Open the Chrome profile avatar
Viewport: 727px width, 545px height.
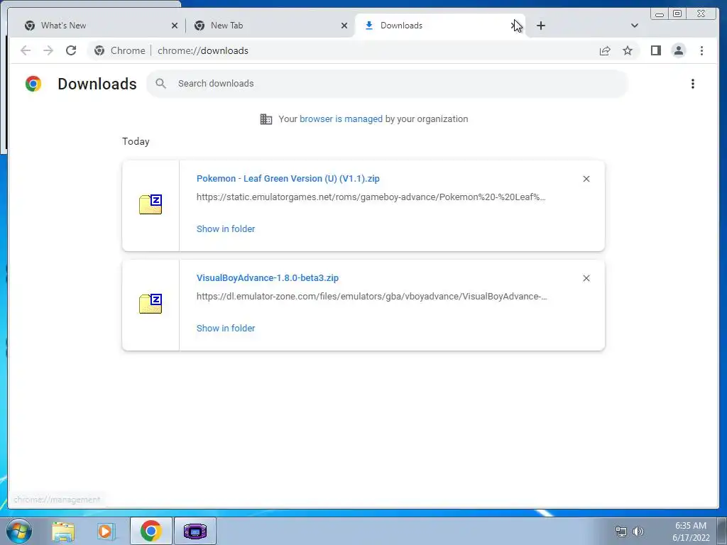pos(678,50)
